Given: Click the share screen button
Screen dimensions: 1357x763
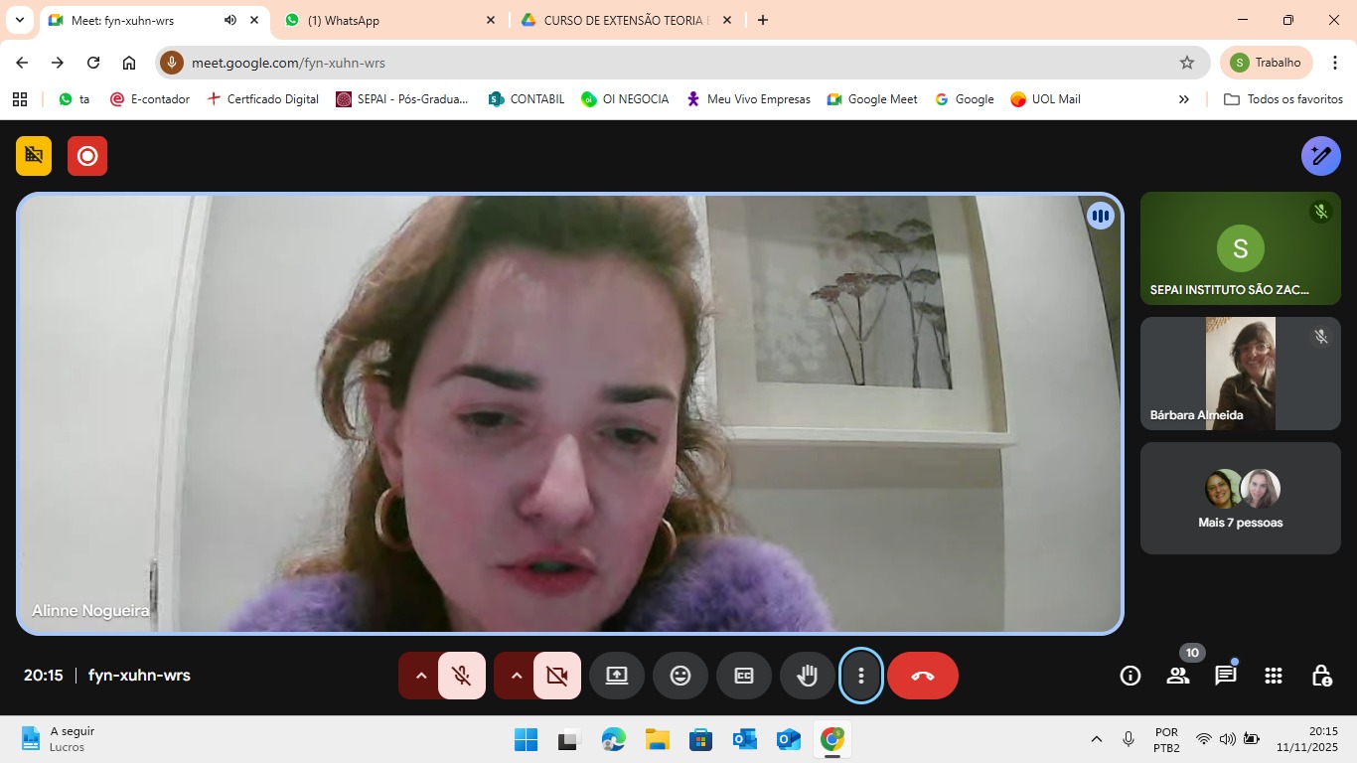Looking at the screenshot, I should pos(616,676).
